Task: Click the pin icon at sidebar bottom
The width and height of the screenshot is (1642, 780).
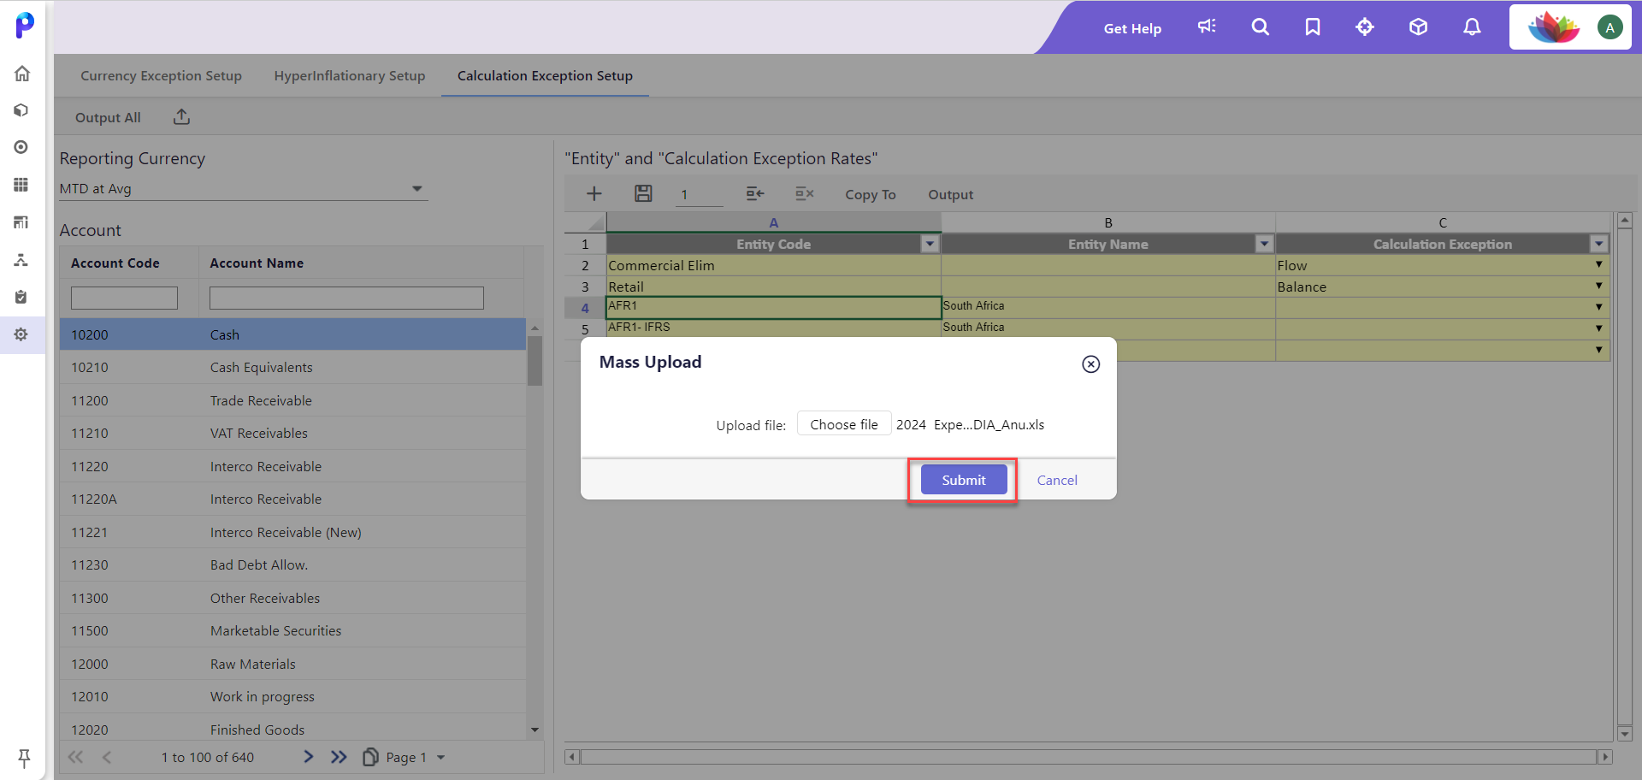Action: click(24, 758)
